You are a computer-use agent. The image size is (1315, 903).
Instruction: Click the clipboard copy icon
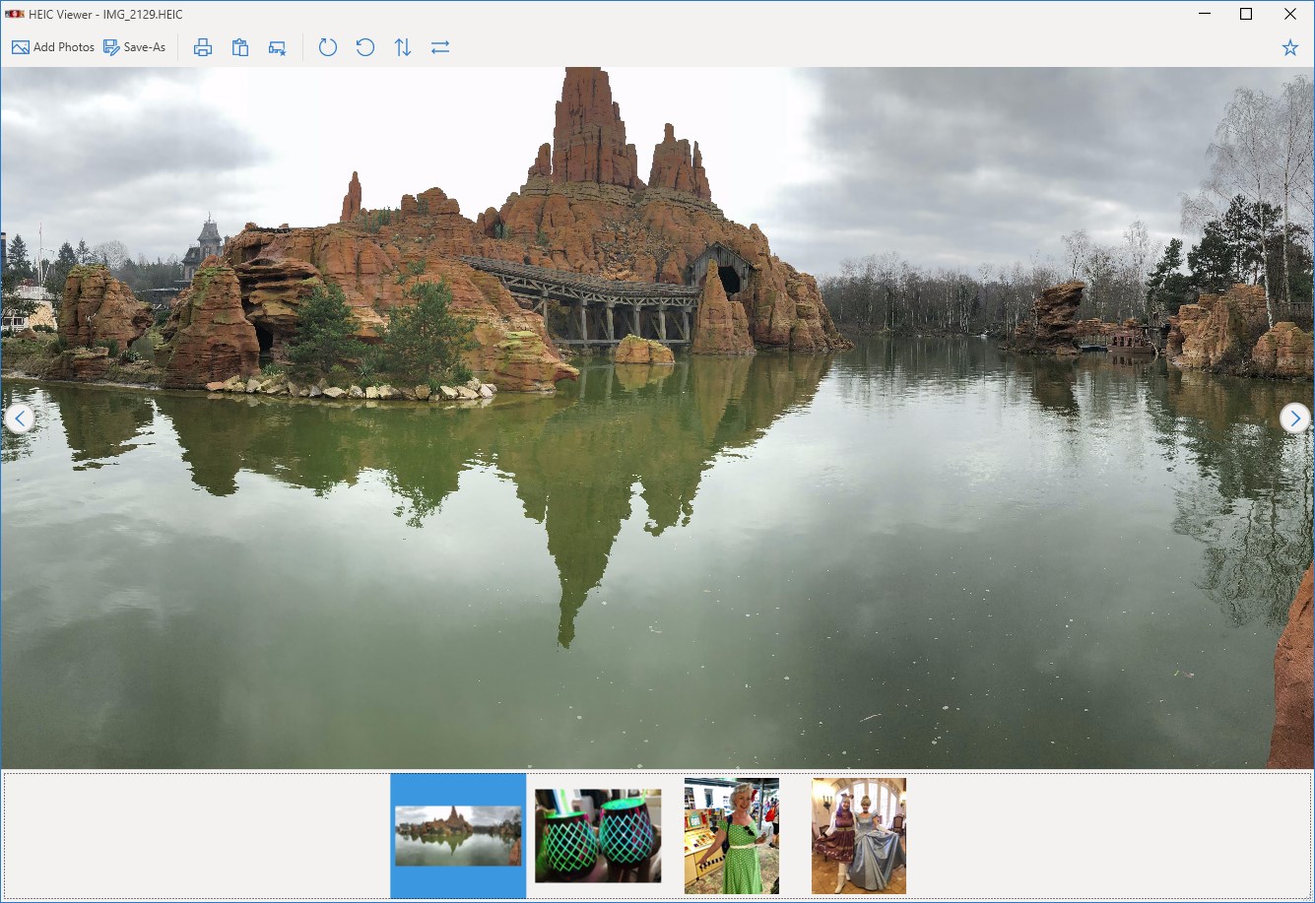pyautogui.click(x=240, y=47)
